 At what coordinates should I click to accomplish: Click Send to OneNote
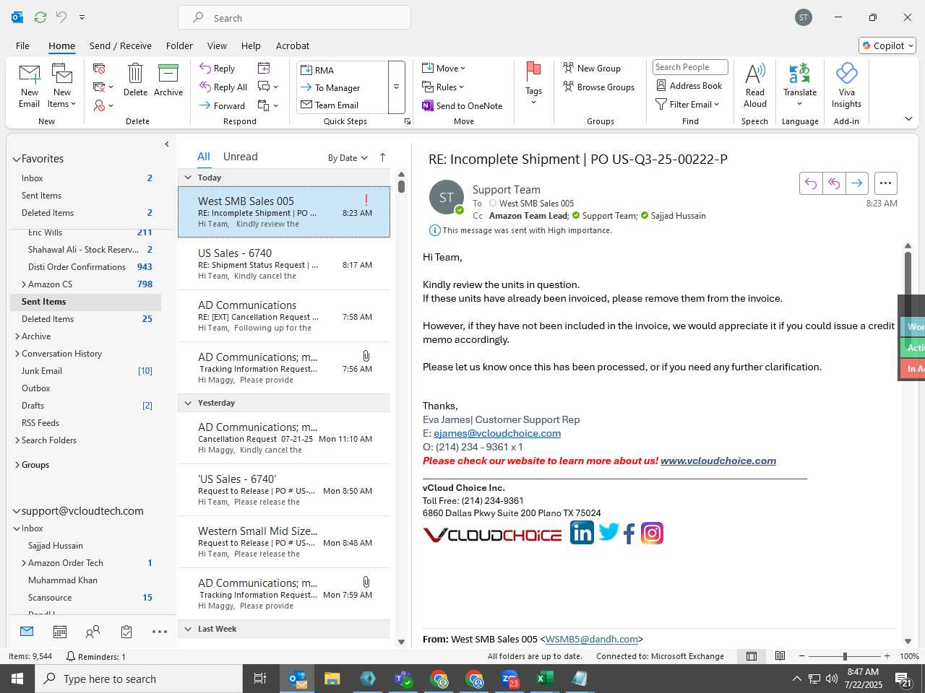[x=462, y=106]
